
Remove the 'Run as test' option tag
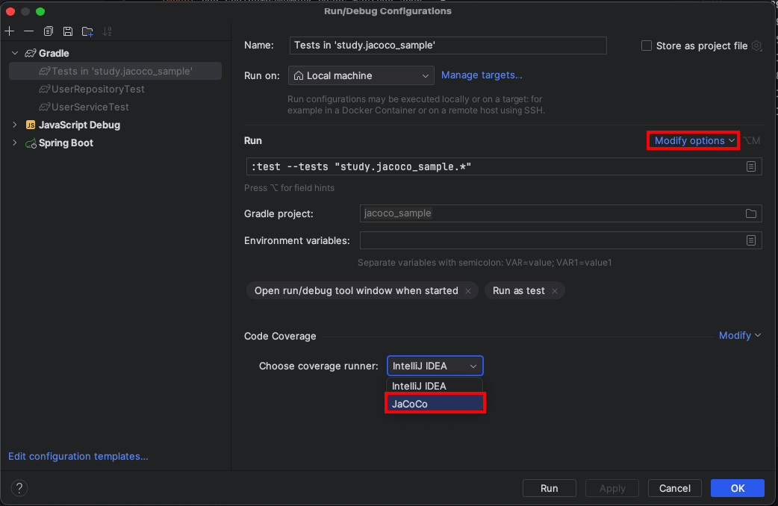[x=555, y=291]
